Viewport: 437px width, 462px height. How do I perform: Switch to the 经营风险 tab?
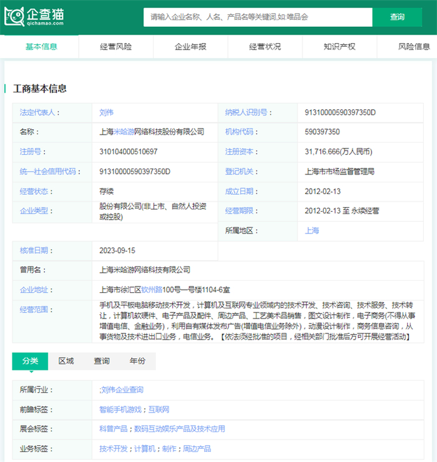click(116, 47)
